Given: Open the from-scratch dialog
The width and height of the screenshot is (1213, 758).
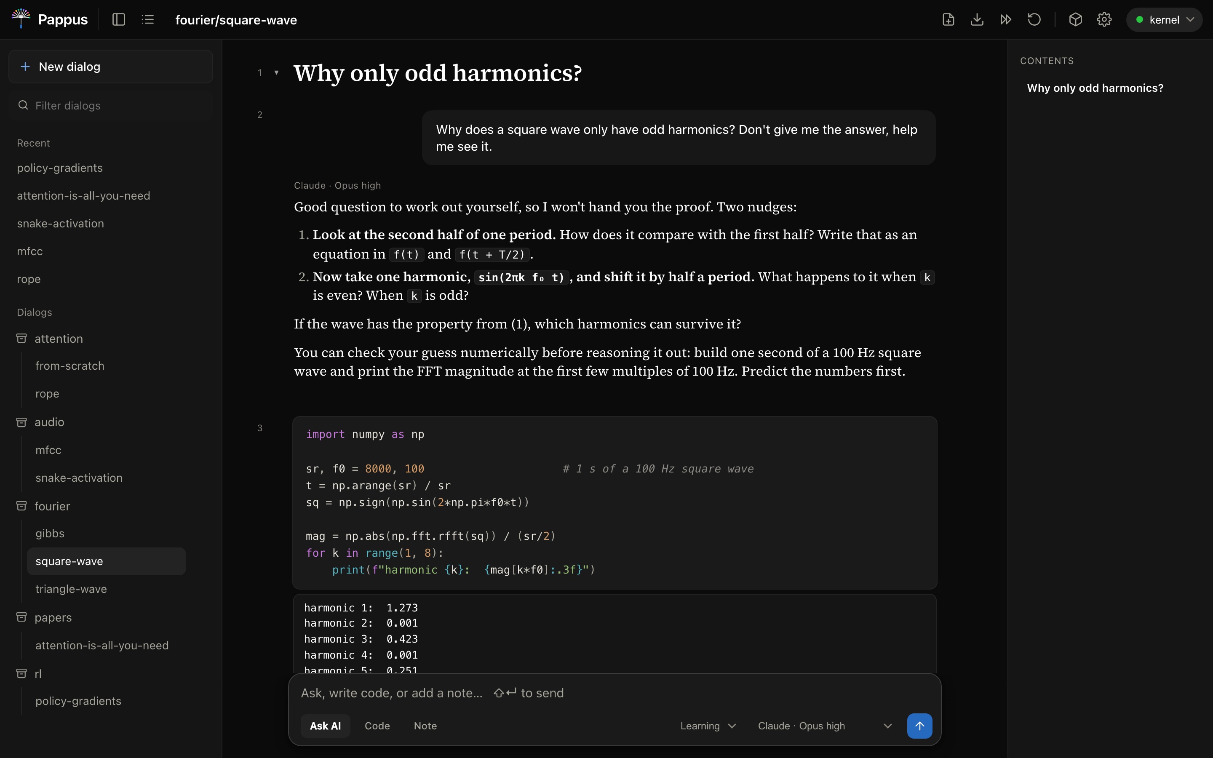Looking at the screenshot, I should coord(69,366).
